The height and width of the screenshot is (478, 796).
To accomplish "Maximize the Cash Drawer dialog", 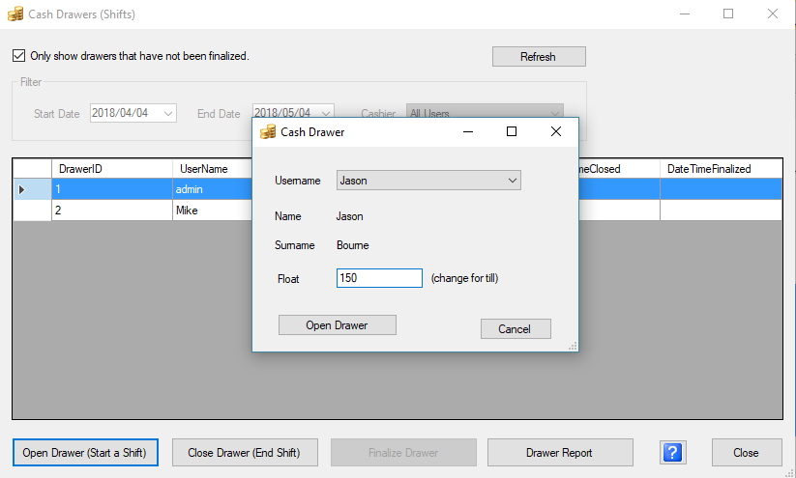I will (512, 131).
